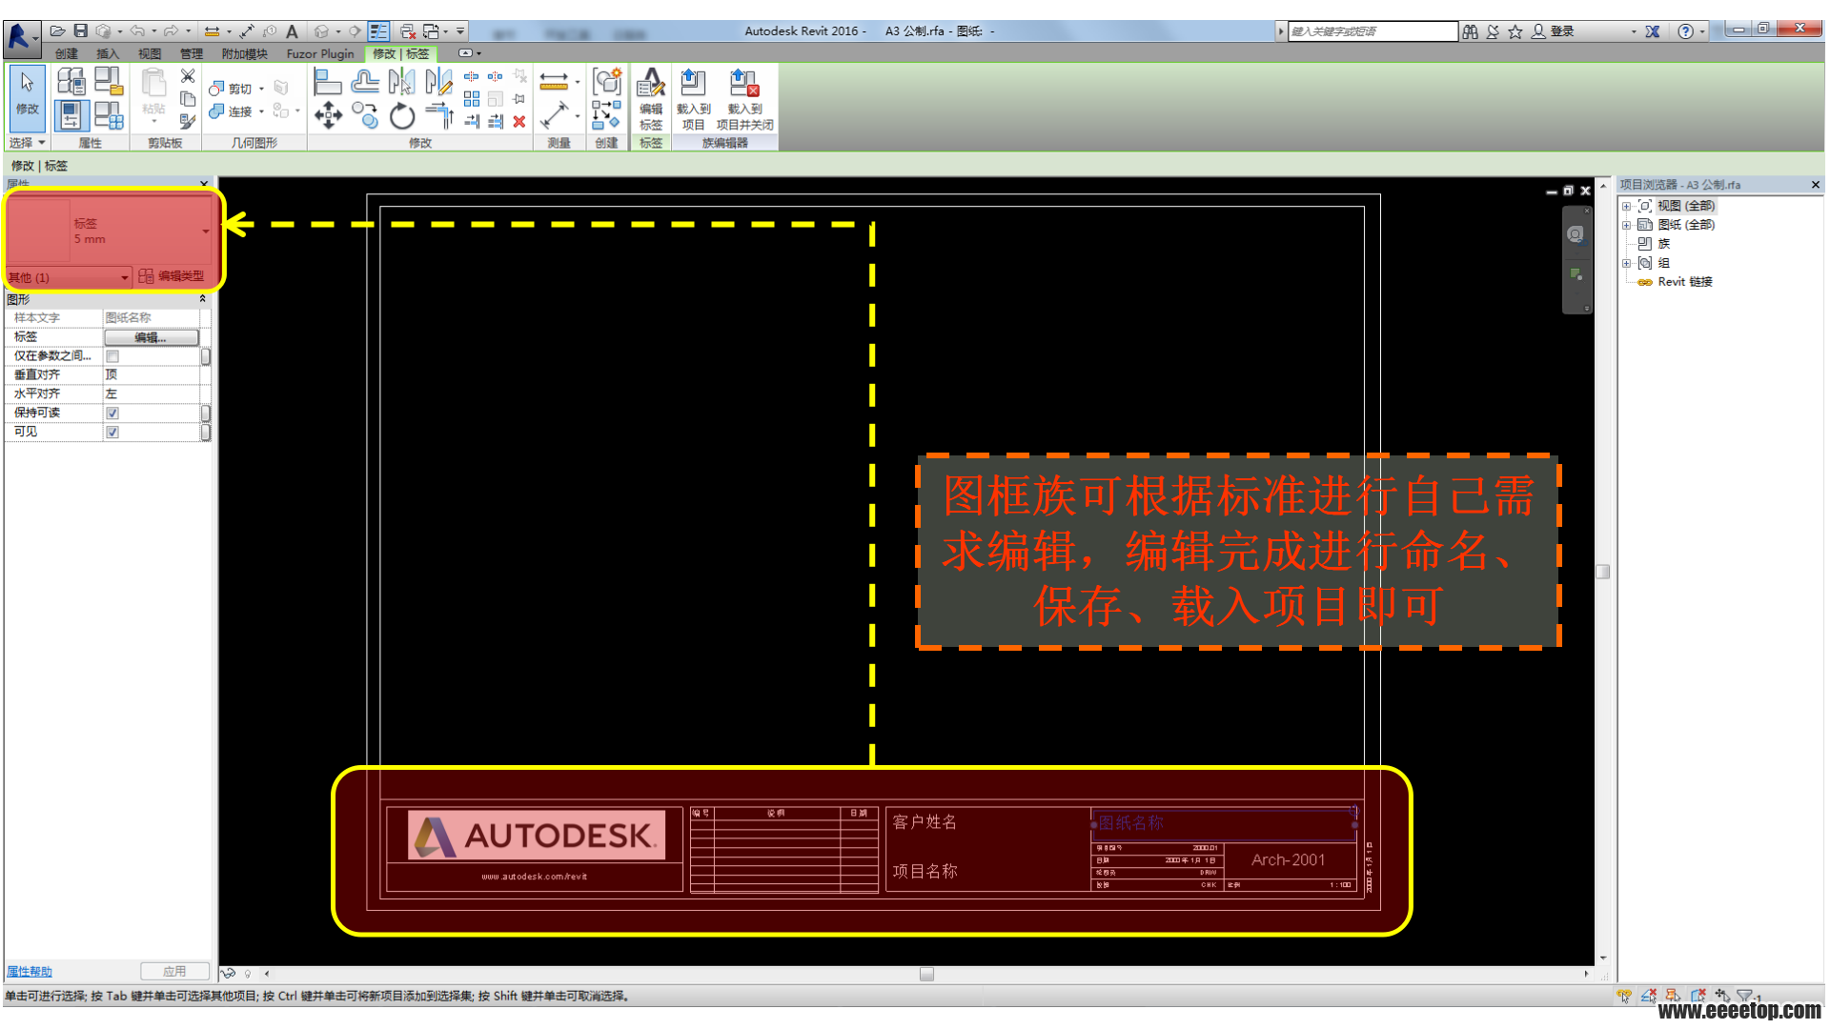Click the star favorites icon in title bar
The height and width of the screenshot is (1029, 1830).
click(x=1515, y=31)
